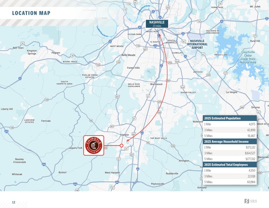Click the Franklin city label
The width and height of the screenshot is (269, 208).
124,135
